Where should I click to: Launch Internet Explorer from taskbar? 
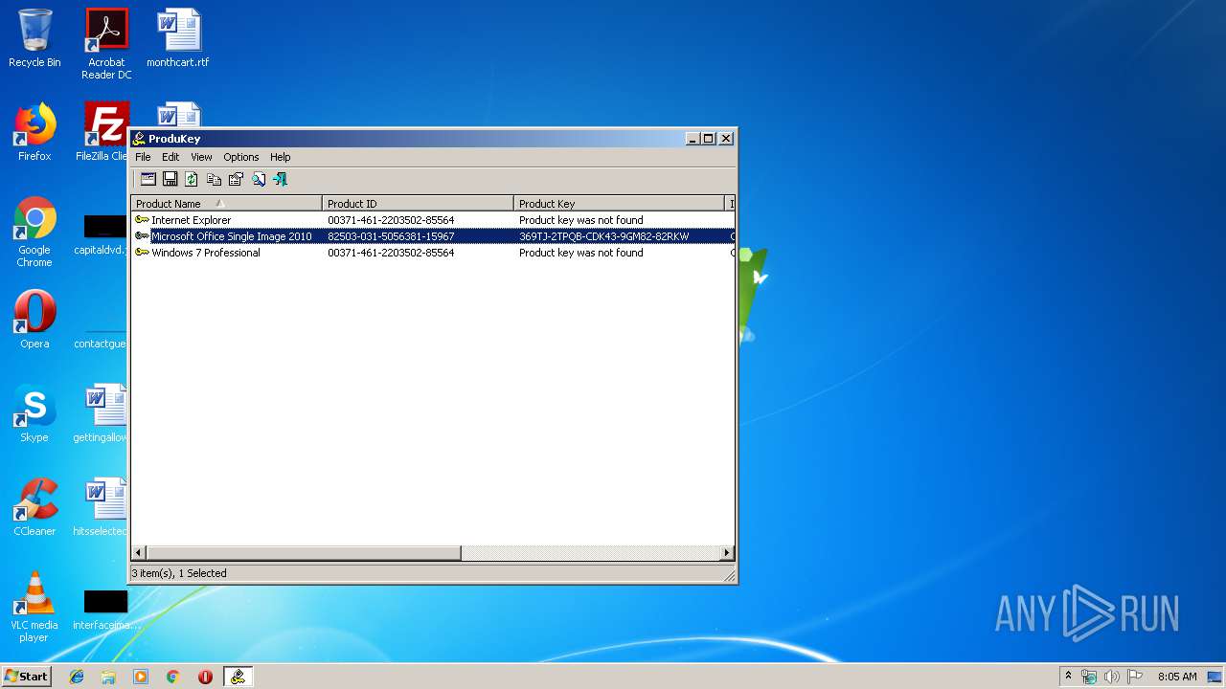(x=77, y=677)
